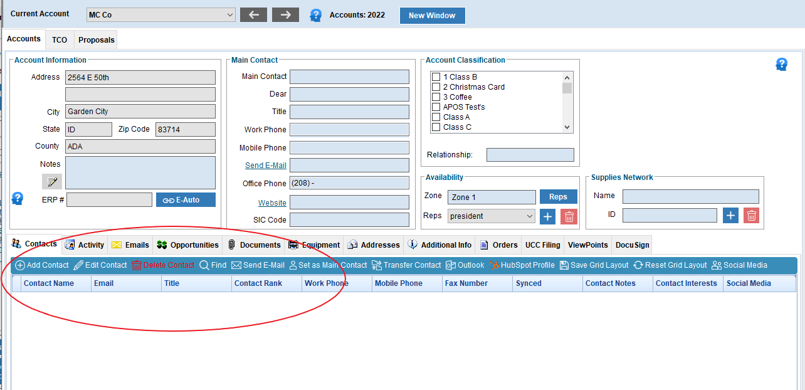This screenshot has height=390, width=805.
Task: Toggle the APOS Test's checkbox
Action: coord(436,107)
